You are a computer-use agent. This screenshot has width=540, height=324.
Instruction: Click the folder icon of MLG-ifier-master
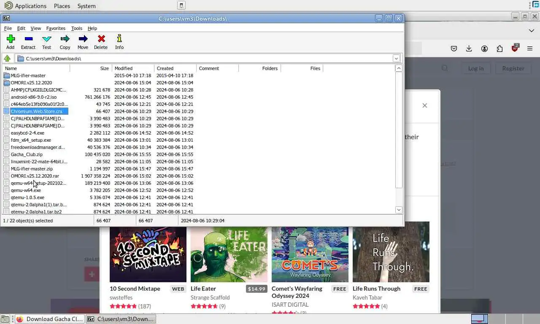7,76
